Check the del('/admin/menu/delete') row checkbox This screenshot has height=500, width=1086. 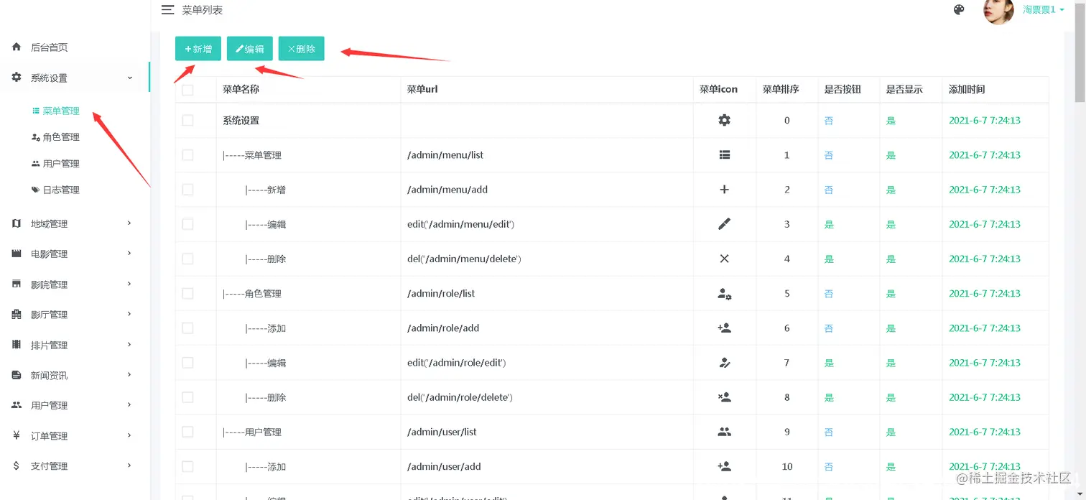[188, 259]
